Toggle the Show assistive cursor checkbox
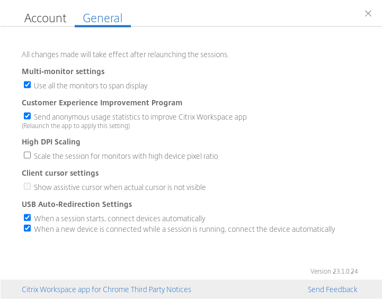The height and width of the screenshot is (299, 382). [28, 186]
